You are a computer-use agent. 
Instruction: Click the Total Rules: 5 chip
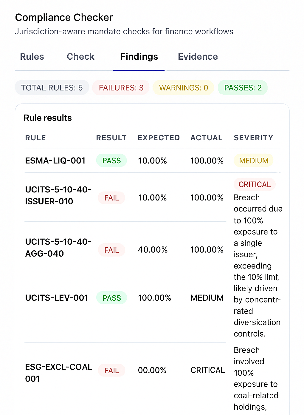[52, 88]
